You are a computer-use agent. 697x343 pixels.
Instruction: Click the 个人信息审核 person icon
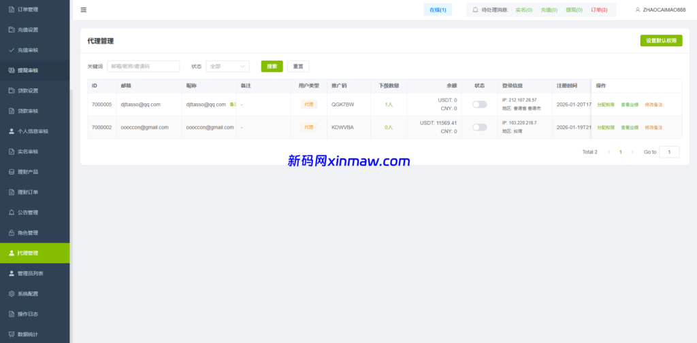click(x=12, y=131)
